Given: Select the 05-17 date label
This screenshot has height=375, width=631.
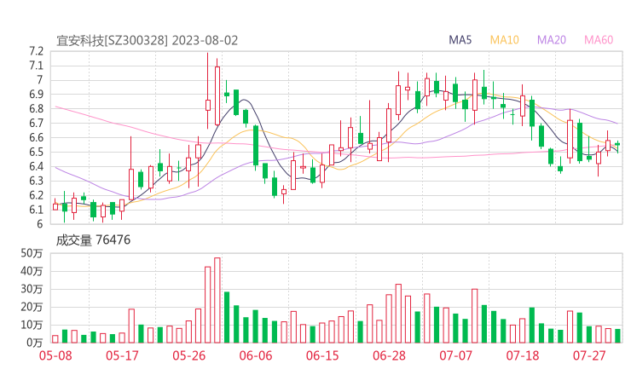Looking at the screenshot, I should point(122,356).
